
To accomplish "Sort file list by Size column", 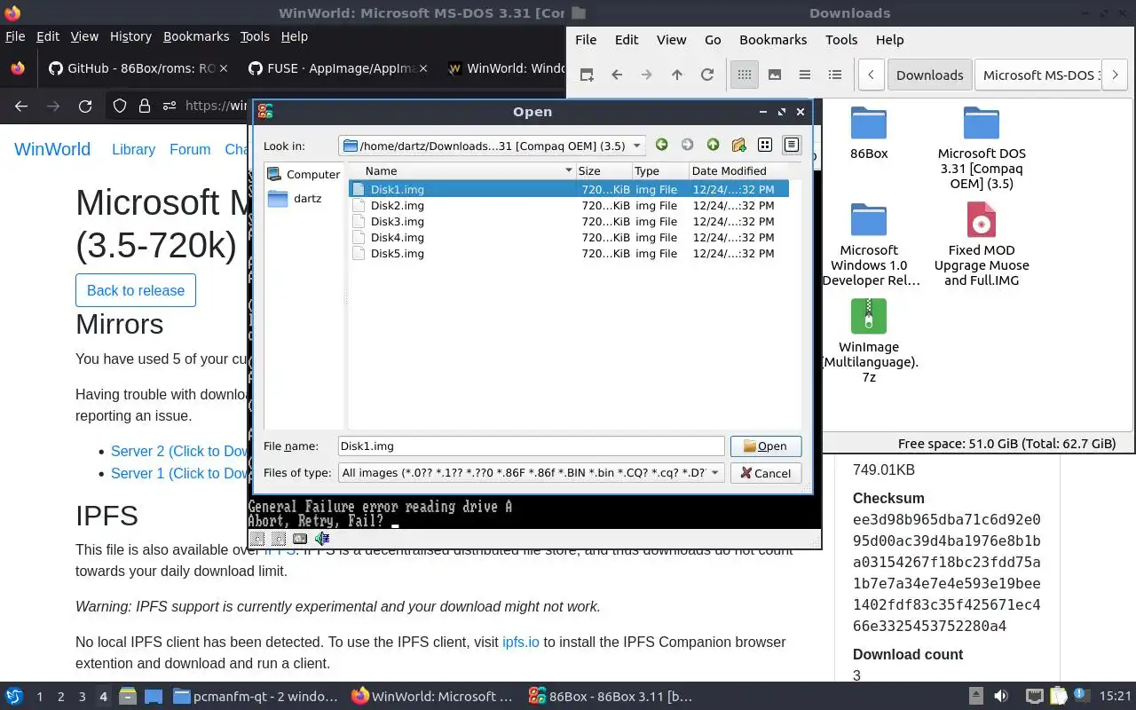I will 603,170.
